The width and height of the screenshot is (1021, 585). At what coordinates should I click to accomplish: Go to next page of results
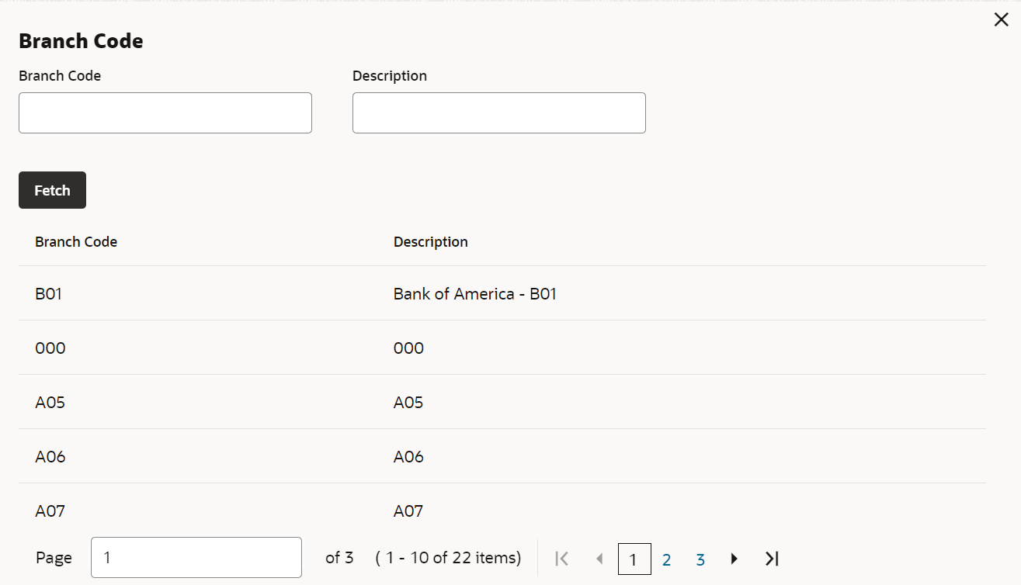pyautogui.click(x=734, y=559)
